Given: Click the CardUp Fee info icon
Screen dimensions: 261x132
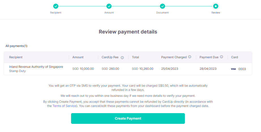Looking at the screenshot, I should pos(122,58).
